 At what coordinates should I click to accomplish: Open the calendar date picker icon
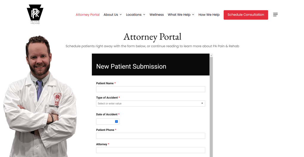tap(116, 121)
